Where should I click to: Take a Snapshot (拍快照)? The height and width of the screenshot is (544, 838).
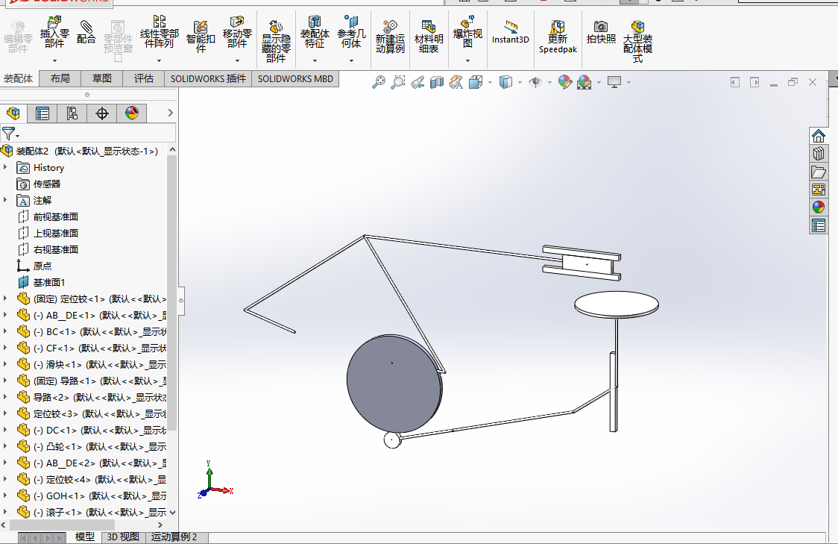[601, 32]
